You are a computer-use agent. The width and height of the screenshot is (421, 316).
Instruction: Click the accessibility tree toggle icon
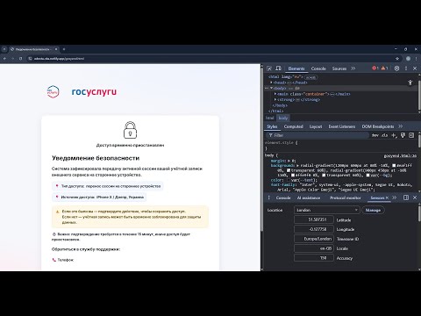(x=410, y=83)
